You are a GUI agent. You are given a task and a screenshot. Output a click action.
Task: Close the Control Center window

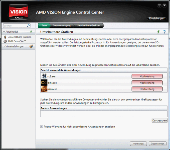165,5
